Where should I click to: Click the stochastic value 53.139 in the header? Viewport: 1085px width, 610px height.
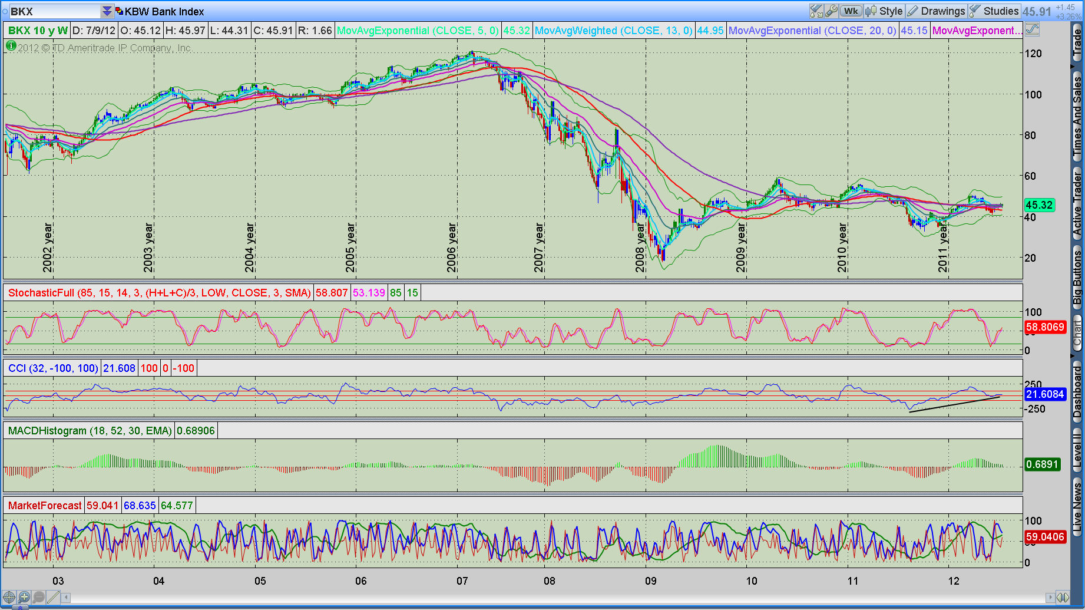[x=369, y=293]
